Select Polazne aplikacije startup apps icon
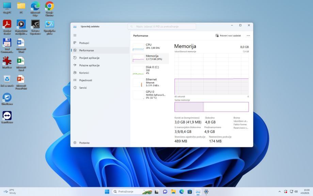Screen dimensions: 313x196 pyautogui.click(x=75, y=65)
